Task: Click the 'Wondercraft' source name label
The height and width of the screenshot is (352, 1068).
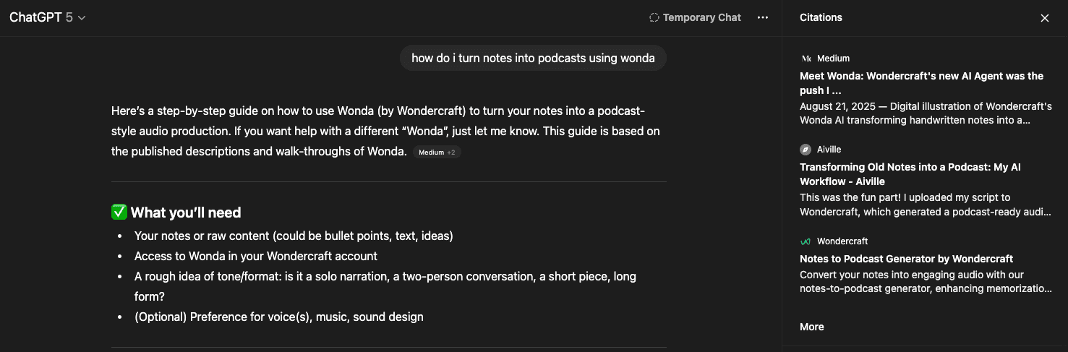Action: [x=842, y=241]
